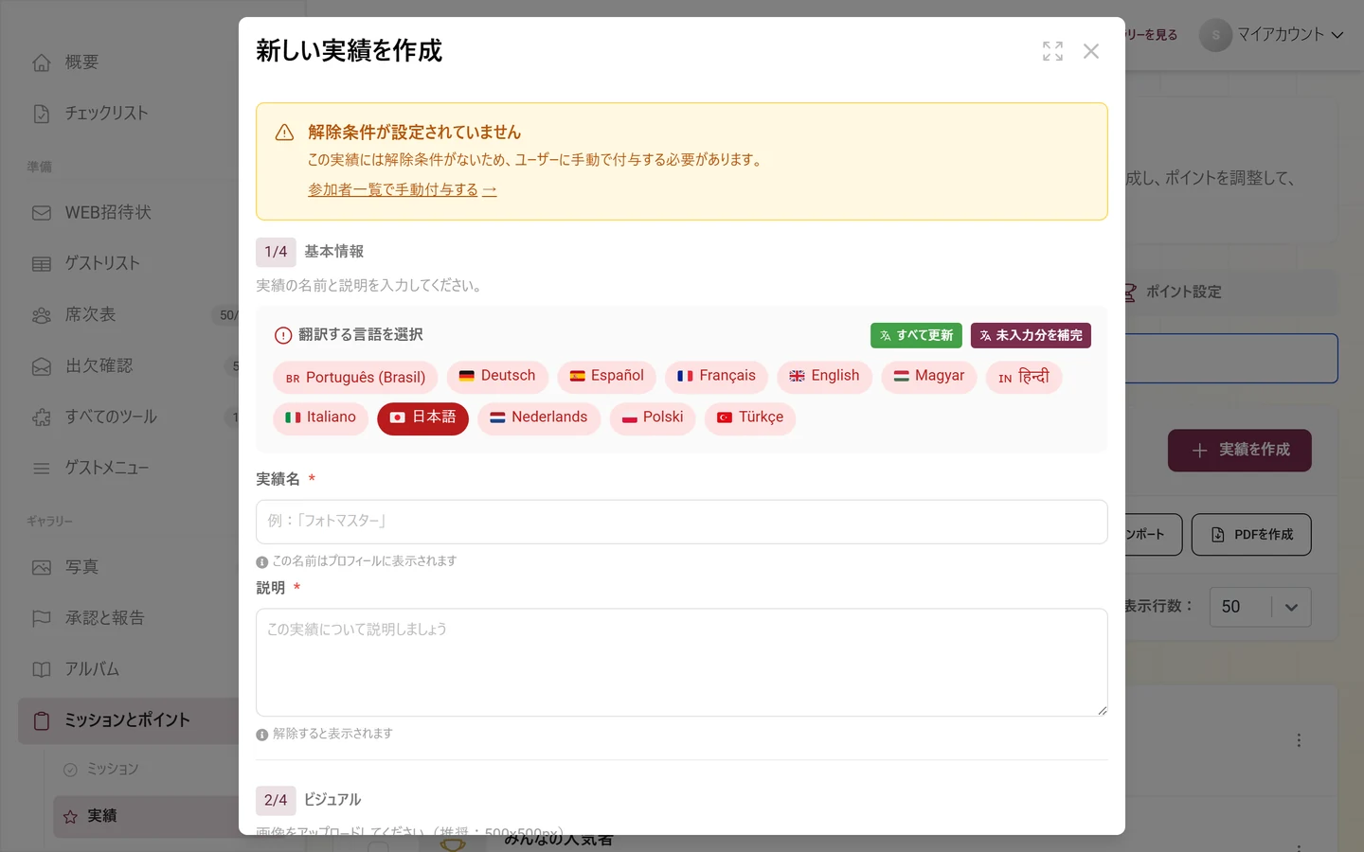This screenshot has height=852, width=1364.
Task: Click the 実績 star icon
Action: click(70, 816)
